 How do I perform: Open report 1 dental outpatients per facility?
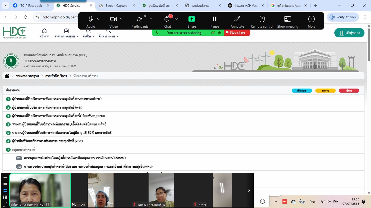click(57, 99)
